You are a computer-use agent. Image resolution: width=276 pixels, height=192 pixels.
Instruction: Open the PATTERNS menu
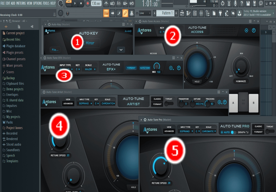[21, 3]
